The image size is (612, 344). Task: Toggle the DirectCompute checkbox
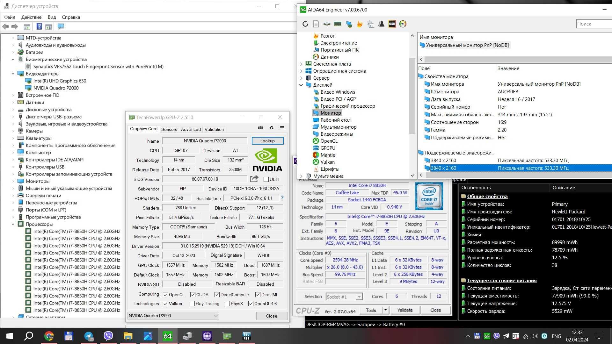pyautogui.click(x=217, y=295)
